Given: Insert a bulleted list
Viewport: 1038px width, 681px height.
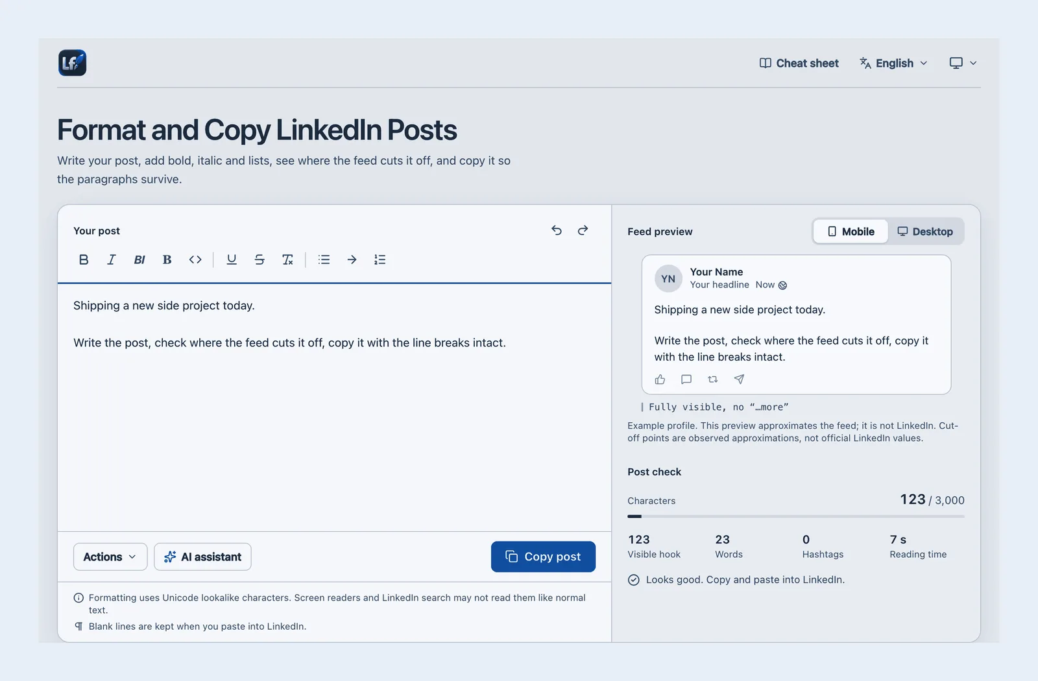Looking at the screenshot, I should pyautogui.click(x=324, y=259).
